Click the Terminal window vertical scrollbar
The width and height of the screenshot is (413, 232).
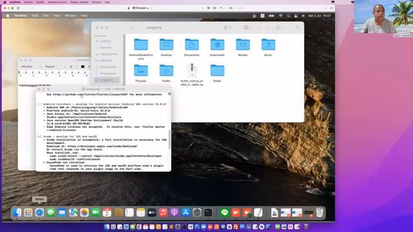[x=169, y=139]
